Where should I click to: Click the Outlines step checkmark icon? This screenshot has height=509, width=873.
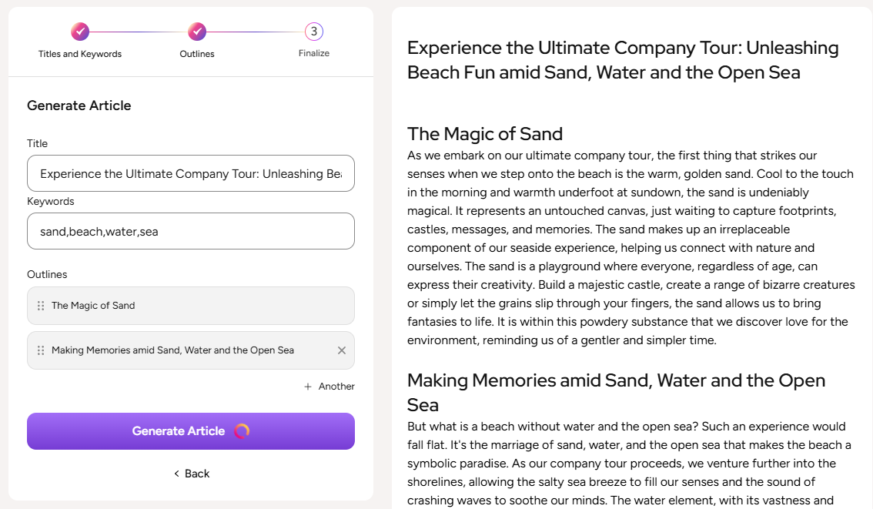pos(197,32)
